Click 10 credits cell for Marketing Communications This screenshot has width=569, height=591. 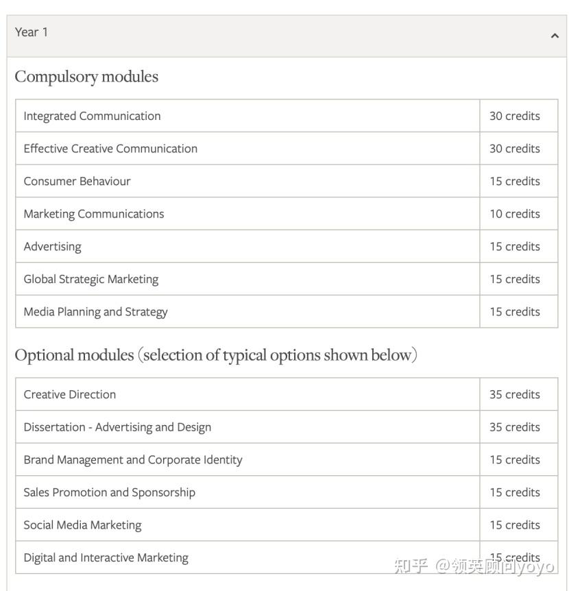[x=514, y=214]
